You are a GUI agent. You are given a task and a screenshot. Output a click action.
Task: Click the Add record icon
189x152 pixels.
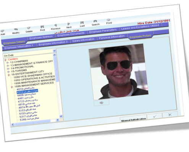click(2, 31)
